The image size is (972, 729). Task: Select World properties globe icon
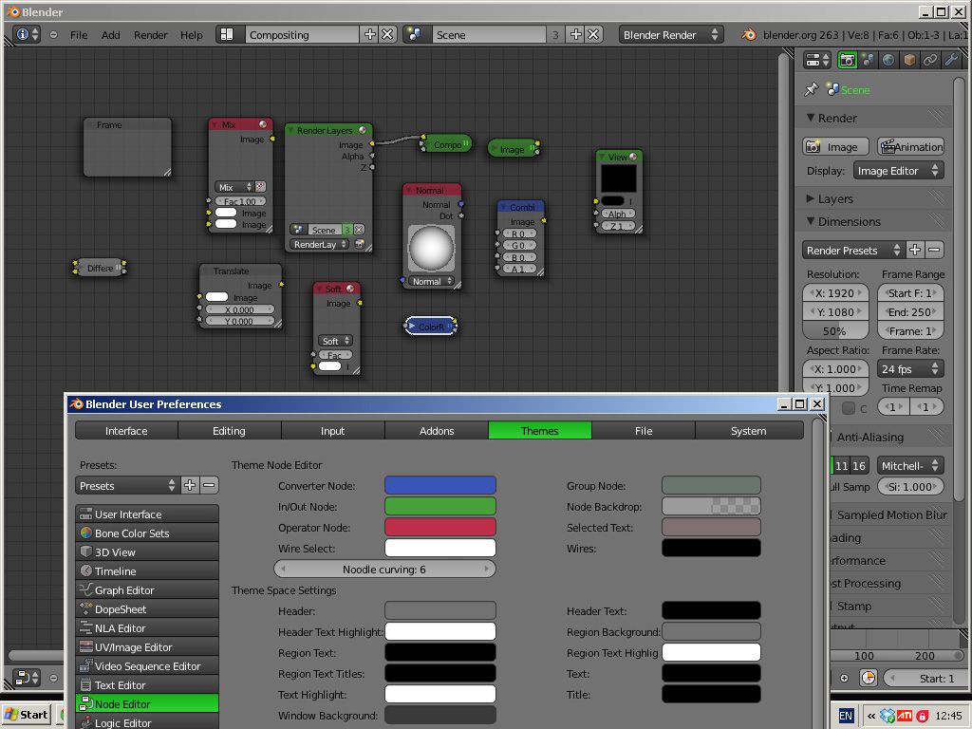(888, 59)
